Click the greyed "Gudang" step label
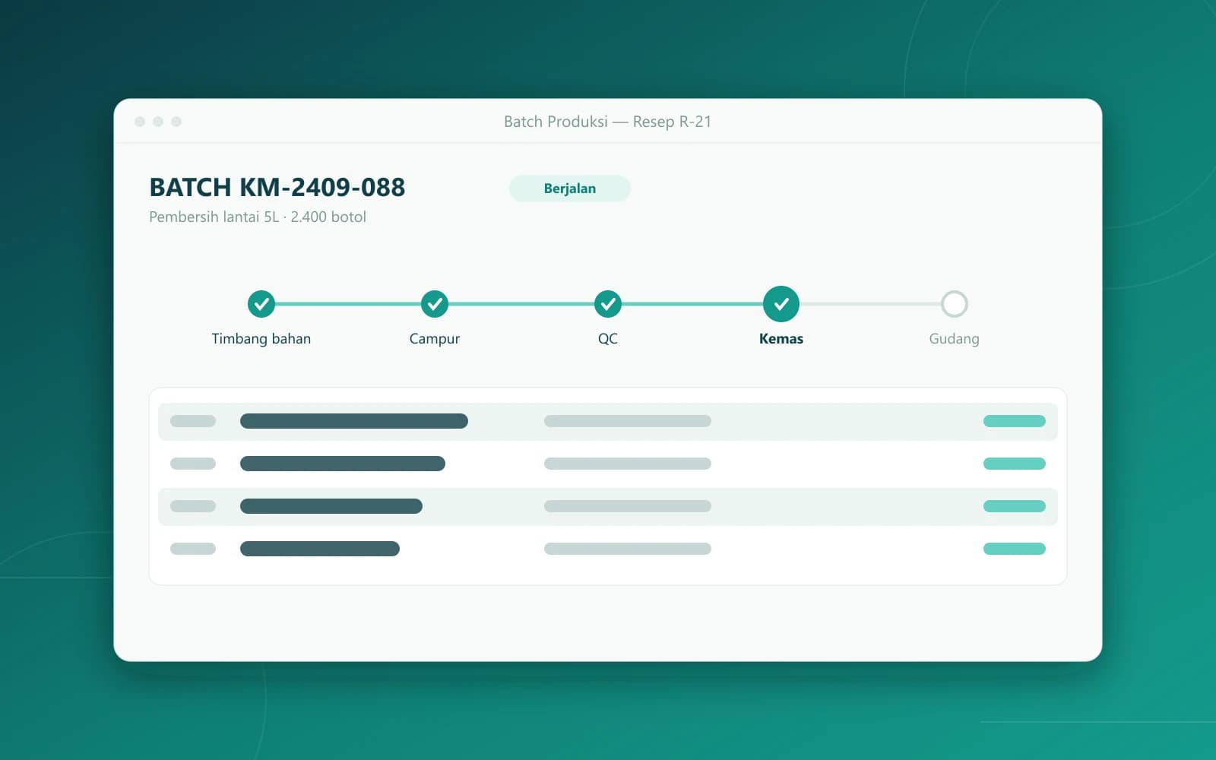 pos(955,339)
